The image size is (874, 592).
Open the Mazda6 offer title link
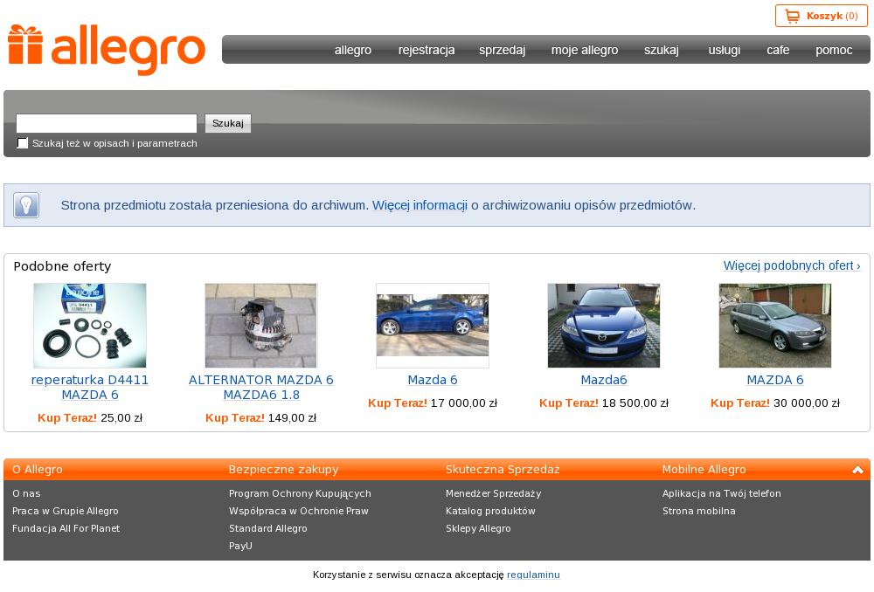(604, 380)
